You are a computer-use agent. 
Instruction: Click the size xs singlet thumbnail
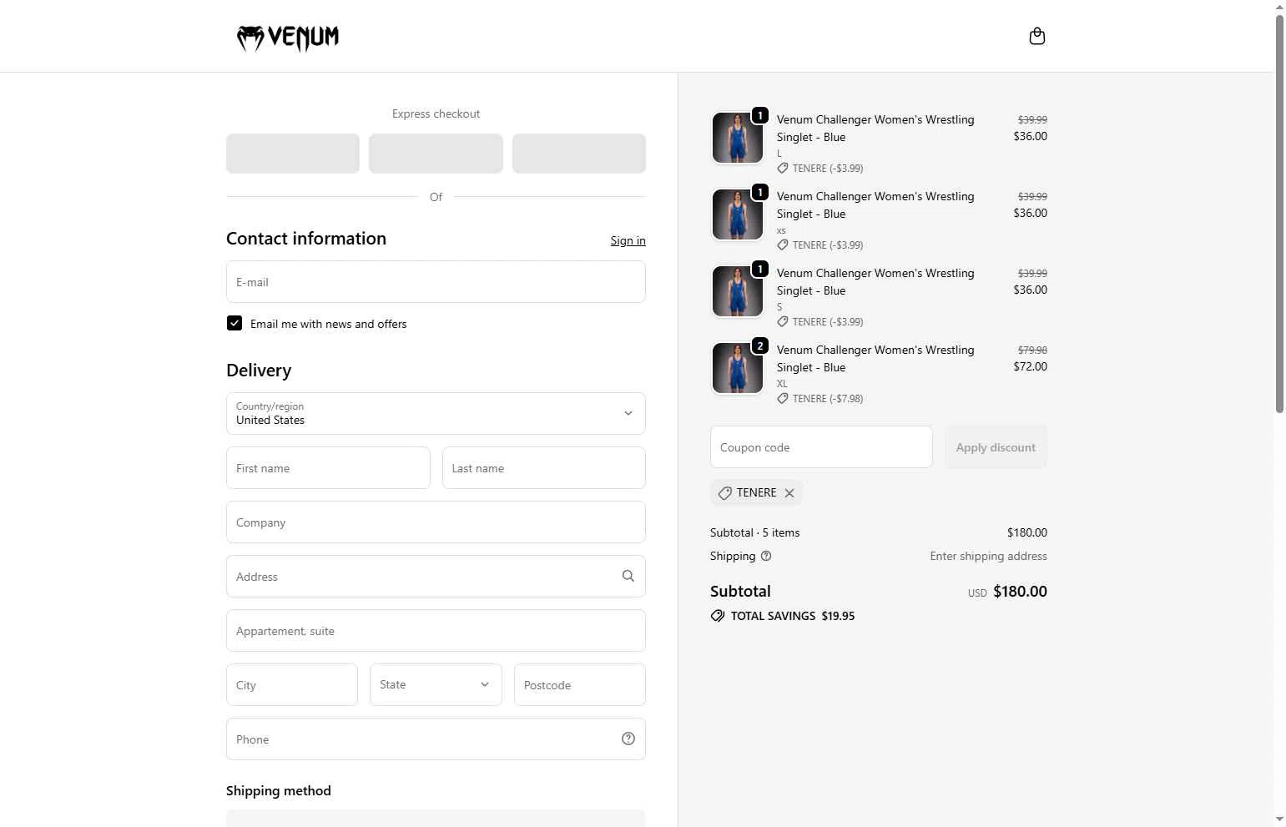coord(737,214)
